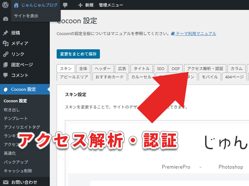This screenshot has width=249, height=186.
Task: Click the envelope icon for お問い合わせ
Action: point(6,182)
